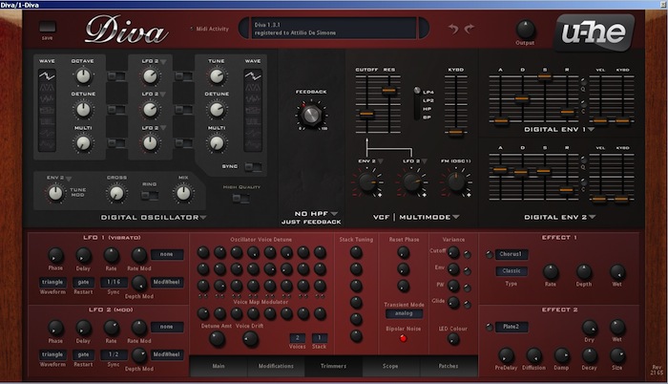Viewport: 668px width, 384px height.
Task: Select oscillator 2 sawtooth wave icon
Action: click(253, 76)
